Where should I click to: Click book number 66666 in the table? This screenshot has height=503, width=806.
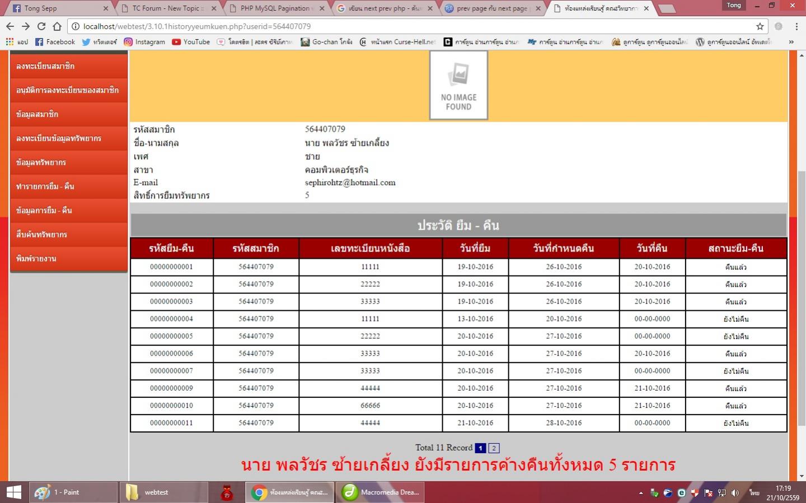[371, 405]
